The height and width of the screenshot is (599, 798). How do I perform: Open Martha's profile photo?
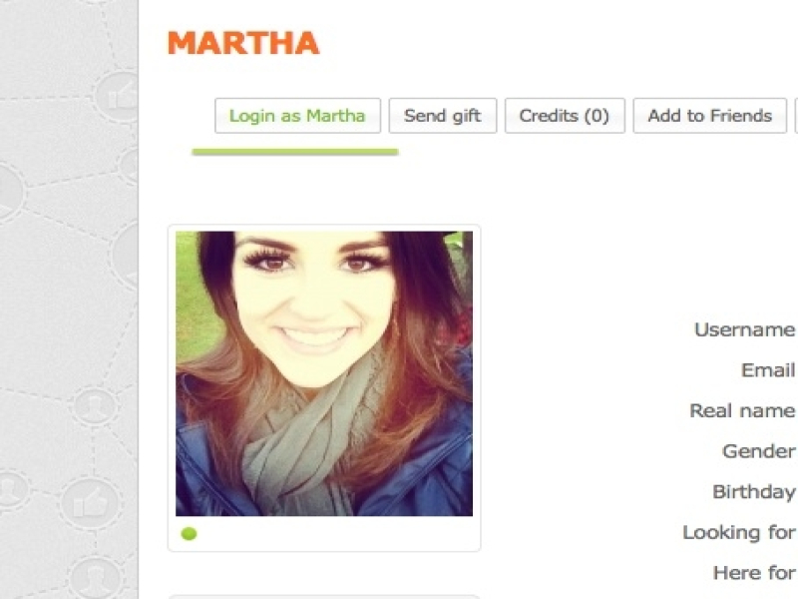tap(324, 373)
